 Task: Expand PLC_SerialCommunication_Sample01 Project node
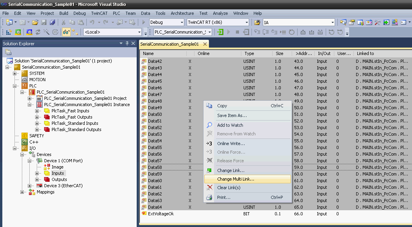point(29,98)
